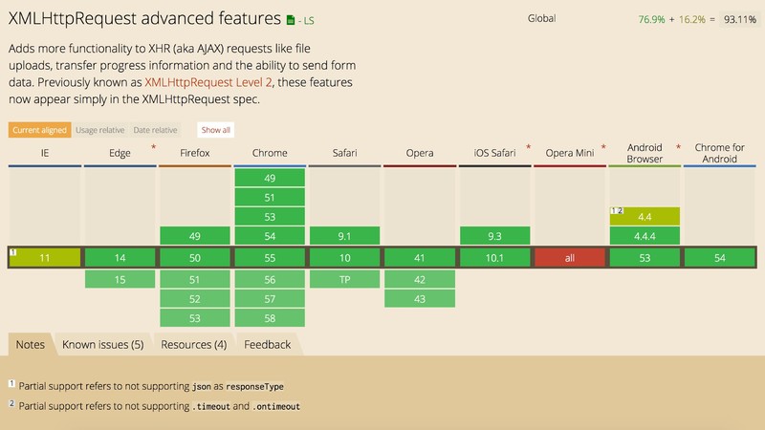The image size is (765, 430).
Task: Click the asterisk note next to iOS Safari
Action: tap(529, 147)
